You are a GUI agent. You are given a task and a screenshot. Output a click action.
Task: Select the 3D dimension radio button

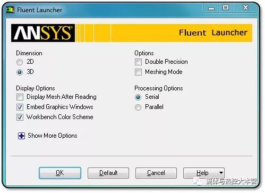point(20,72)
